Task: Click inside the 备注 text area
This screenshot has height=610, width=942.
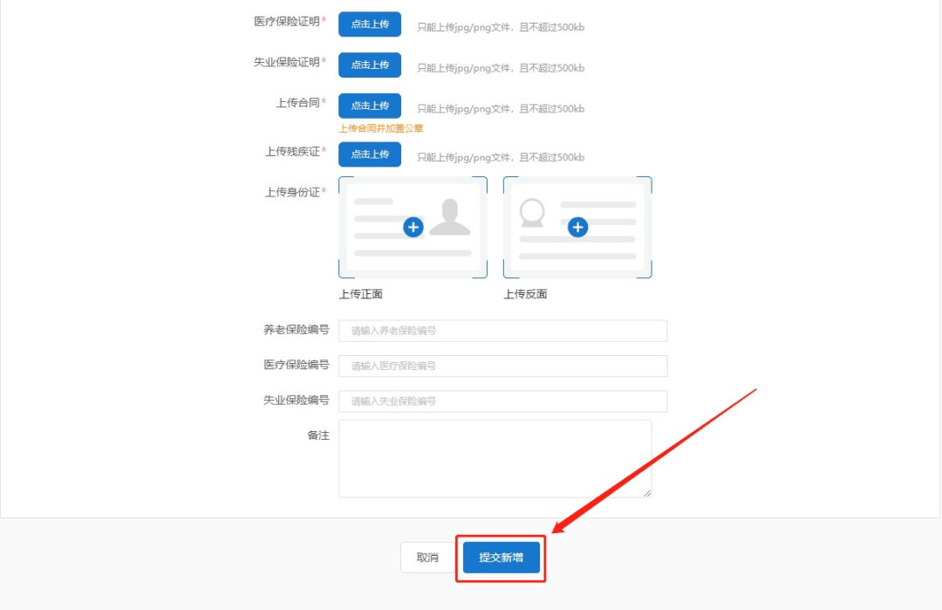Action: [495, 458]
